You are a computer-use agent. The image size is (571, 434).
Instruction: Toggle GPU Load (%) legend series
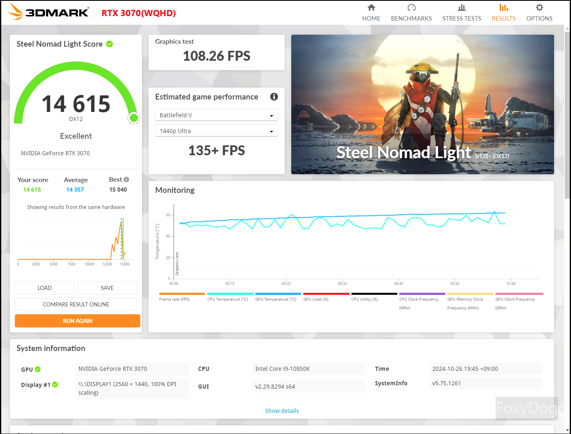click(x=326, y=297)
